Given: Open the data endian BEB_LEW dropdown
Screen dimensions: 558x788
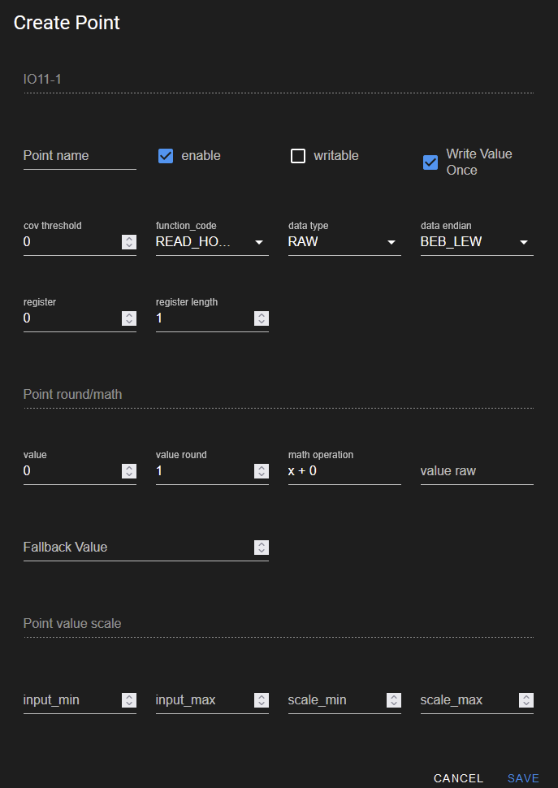Looking at the screenshot, I should pyautogui.click(x=477, y=242).
